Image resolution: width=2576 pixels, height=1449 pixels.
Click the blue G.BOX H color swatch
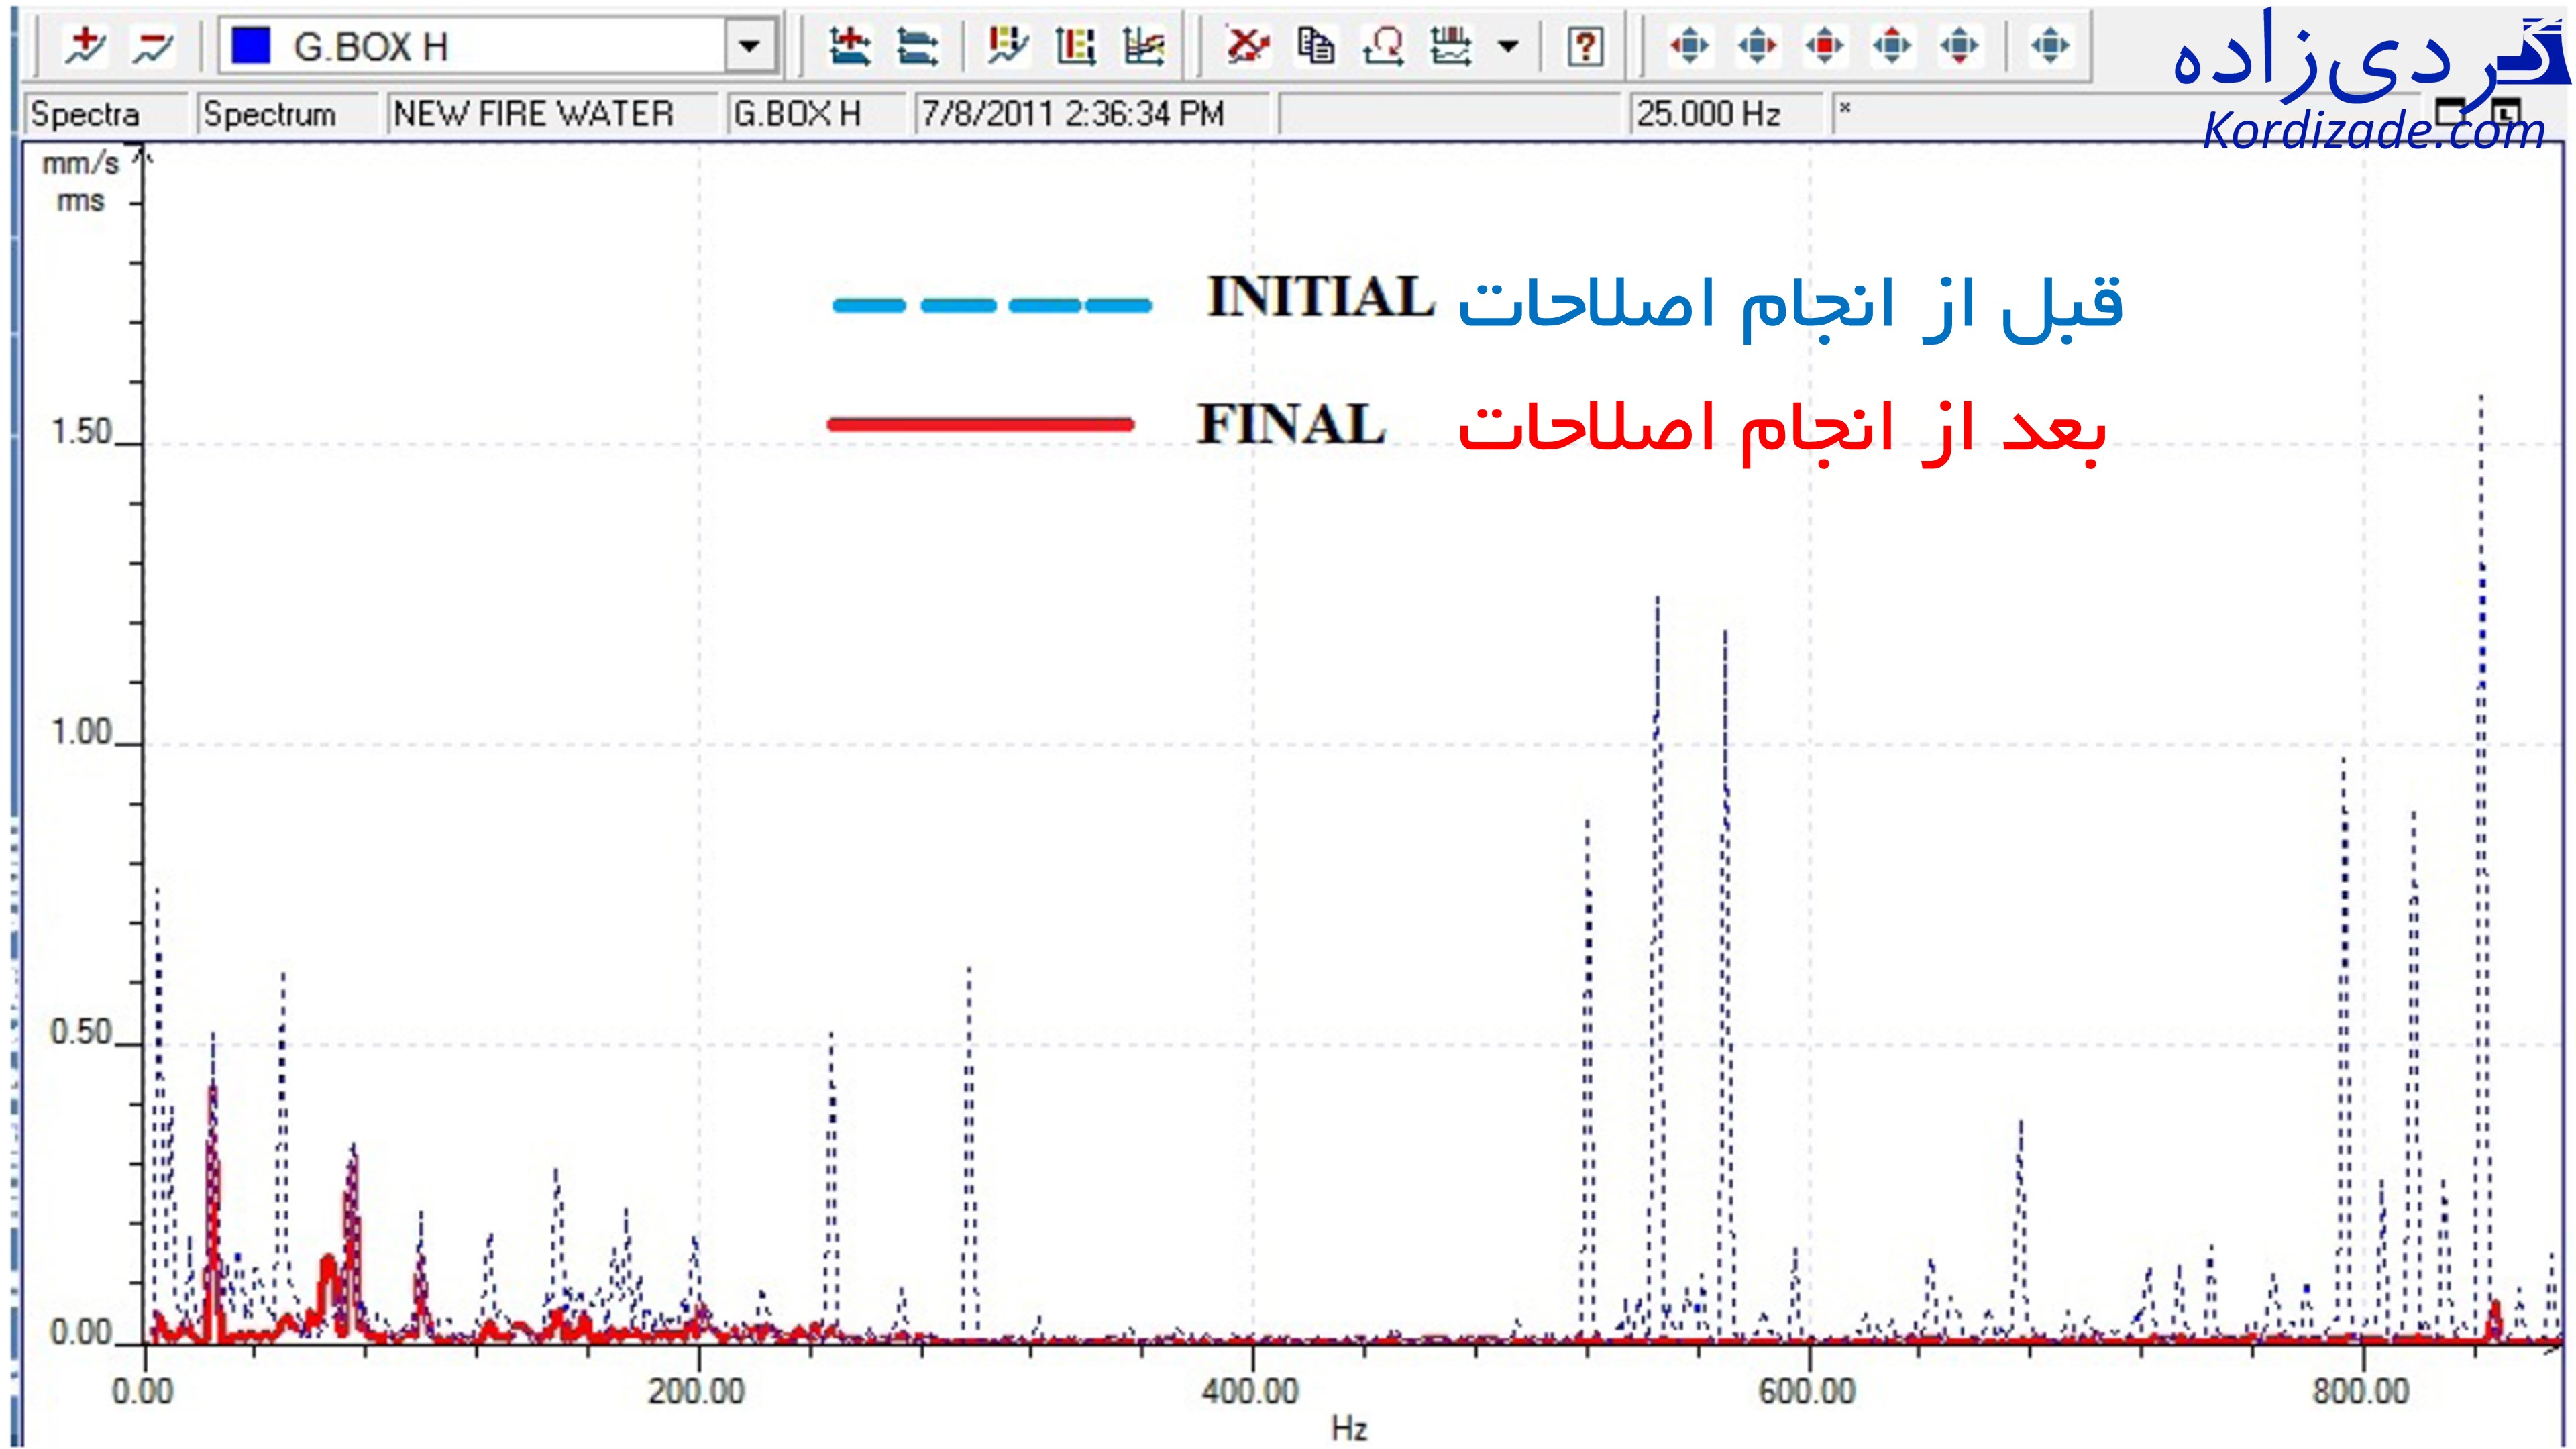pyautogui.click(x=250, y=46)
